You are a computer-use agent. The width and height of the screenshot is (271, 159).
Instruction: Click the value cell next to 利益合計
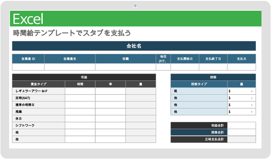[242, 126]
